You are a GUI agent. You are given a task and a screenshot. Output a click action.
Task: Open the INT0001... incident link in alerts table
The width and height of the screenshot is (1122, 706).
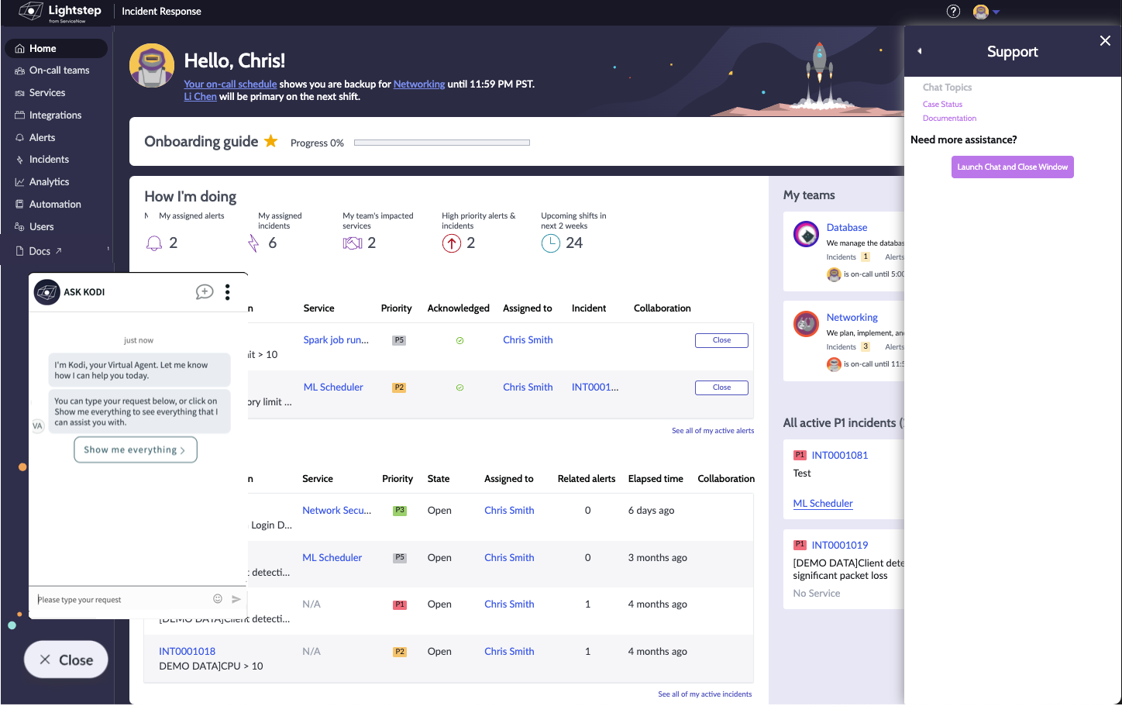[595, 387]
